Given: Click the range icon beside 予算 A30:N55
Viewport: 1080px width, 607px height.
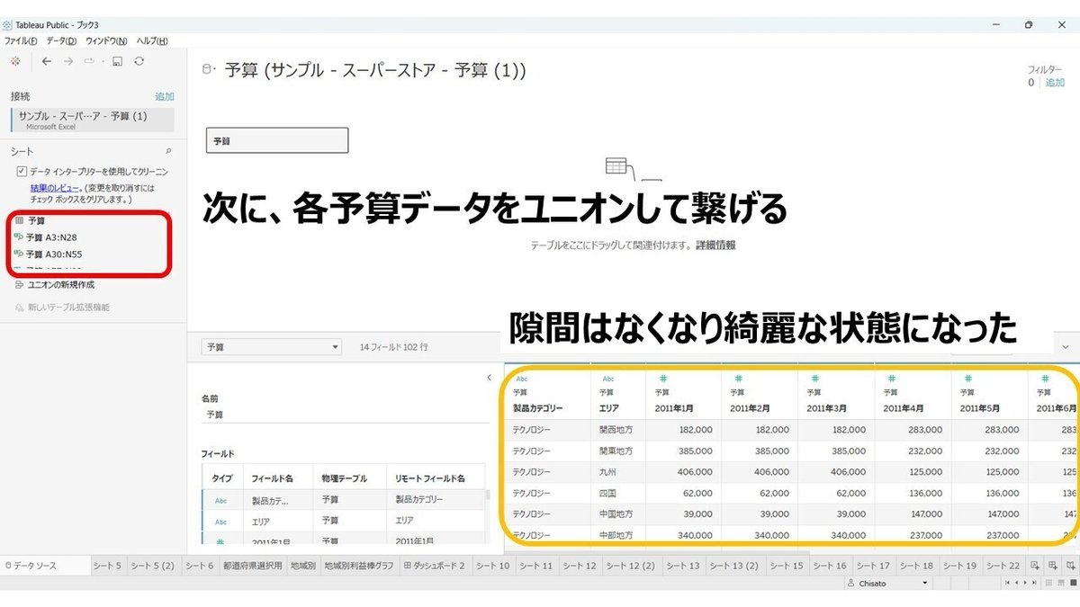Looking at the screenshot, I should (x=19, y=254).
